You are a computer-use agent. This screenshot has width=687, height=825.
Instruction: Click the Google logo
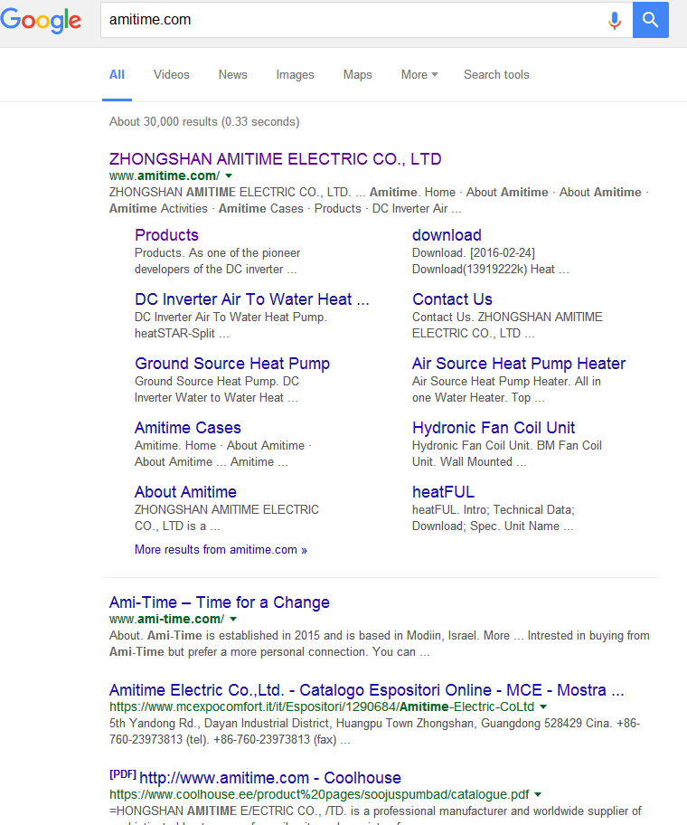click(41, 20)
